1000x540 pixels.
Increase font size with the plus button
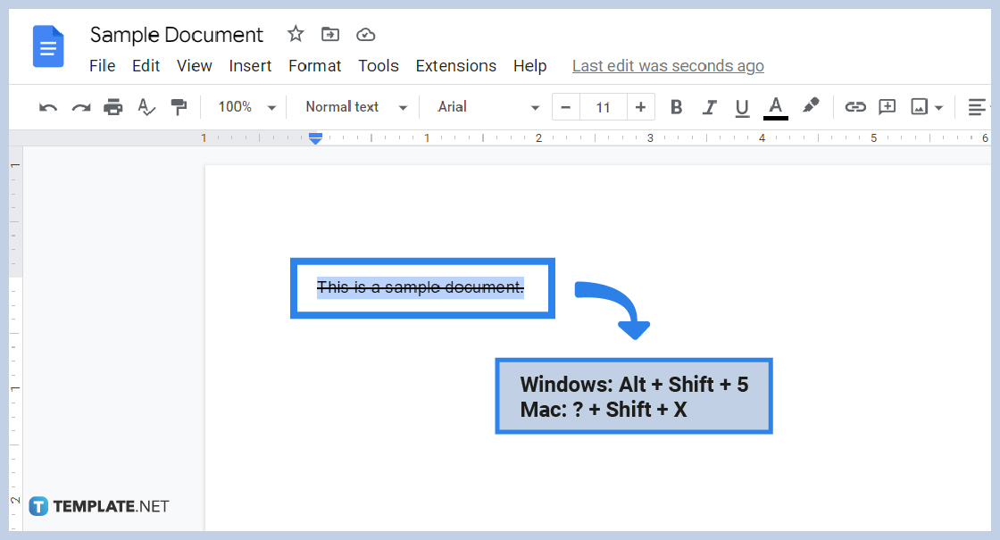641,106
